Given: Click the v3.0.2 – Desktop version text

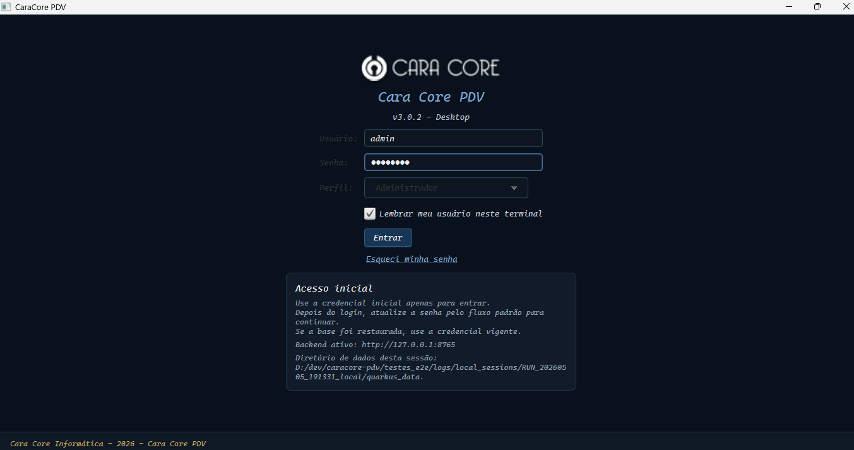Looking at the screenshot, I should 431,117.
